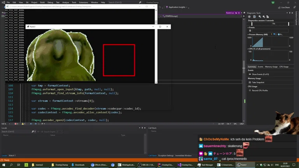Click the Visual Studio search box

(125, 2)
